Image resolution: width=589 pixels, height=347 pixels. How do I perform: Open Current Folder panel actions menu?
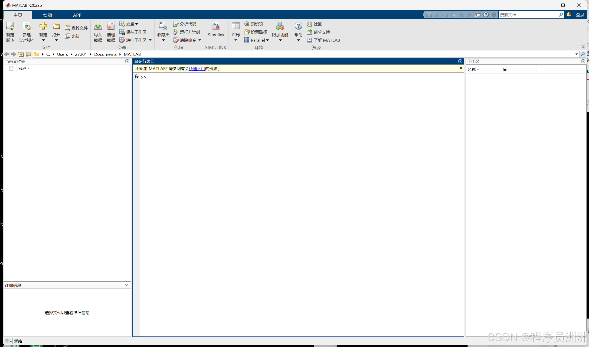click(127, 61)
